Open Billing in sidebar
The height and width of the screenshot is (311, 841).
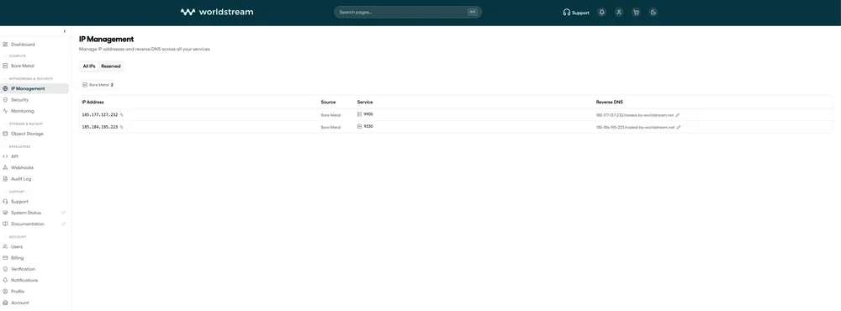17,258
